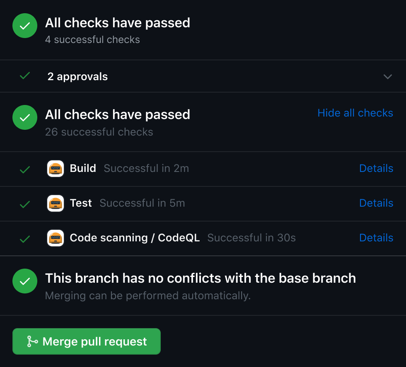Open Details for the Test check
Image resolution: width=406 pixels, height=367 pixels.
click(376, 203)
